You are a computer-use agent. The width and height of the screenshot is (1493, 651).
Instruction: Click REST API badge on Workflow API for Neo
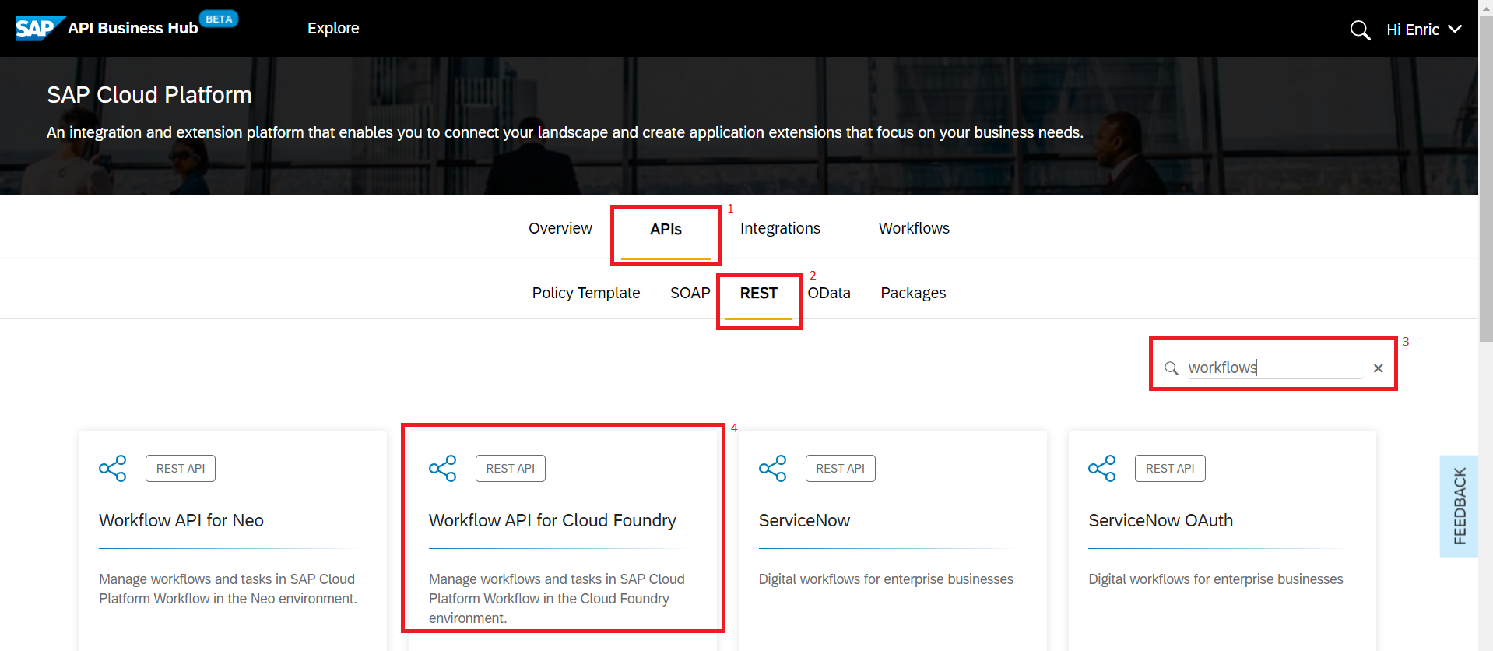[x=181, y=468]
